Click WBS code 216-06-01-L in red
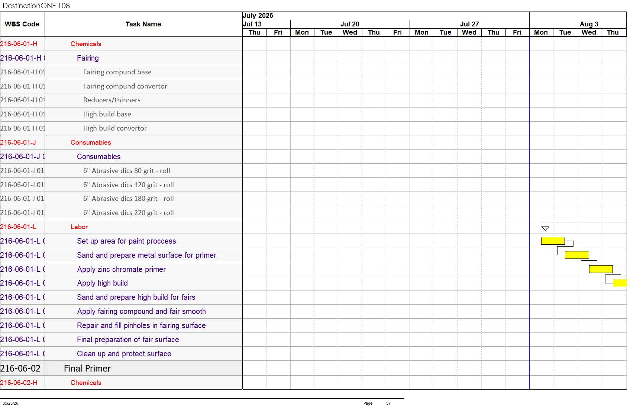The height and width of the screenshot is (408, 627). tap(18, 227)
